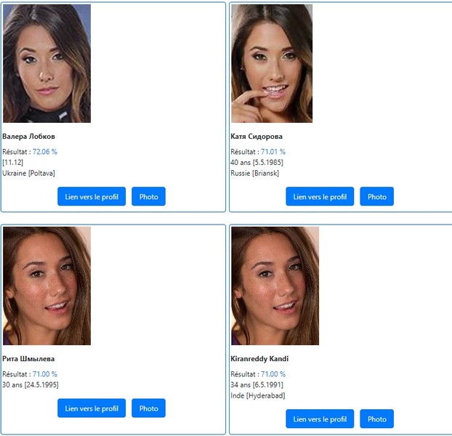The image size is (452, 436).
Task: Click the Inde [Hyderabad] location text
Action: (x=258, y=395)
